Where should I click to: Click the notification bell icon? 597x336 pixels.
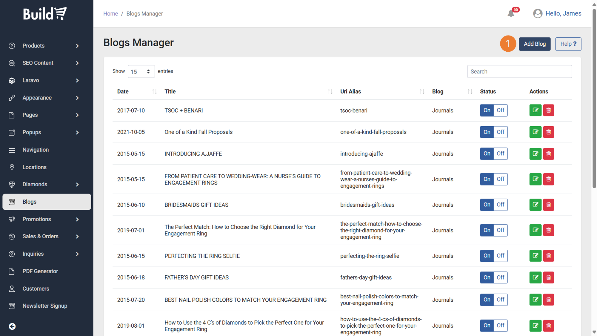click(511, 13)
